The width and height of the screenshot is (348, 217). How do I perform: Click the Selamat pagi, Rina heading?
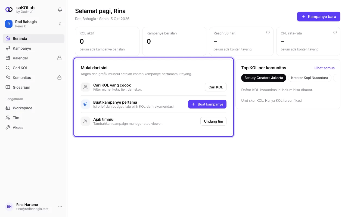click(x=100, y=11)
